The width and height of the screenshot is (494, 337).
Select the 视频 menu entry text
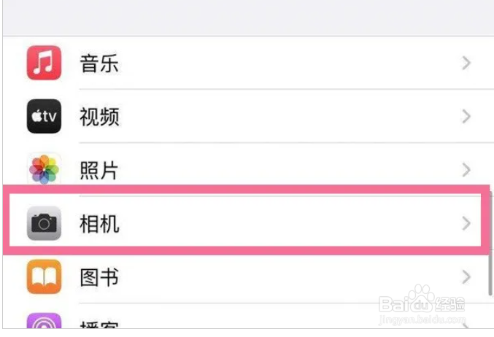99,117
